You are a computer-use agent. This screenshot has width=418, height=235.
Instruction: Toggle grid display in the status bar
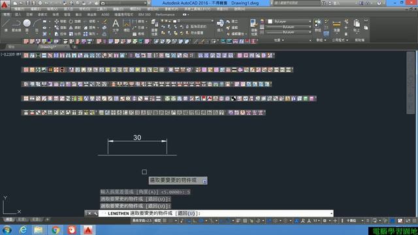(x=165, y=221)
